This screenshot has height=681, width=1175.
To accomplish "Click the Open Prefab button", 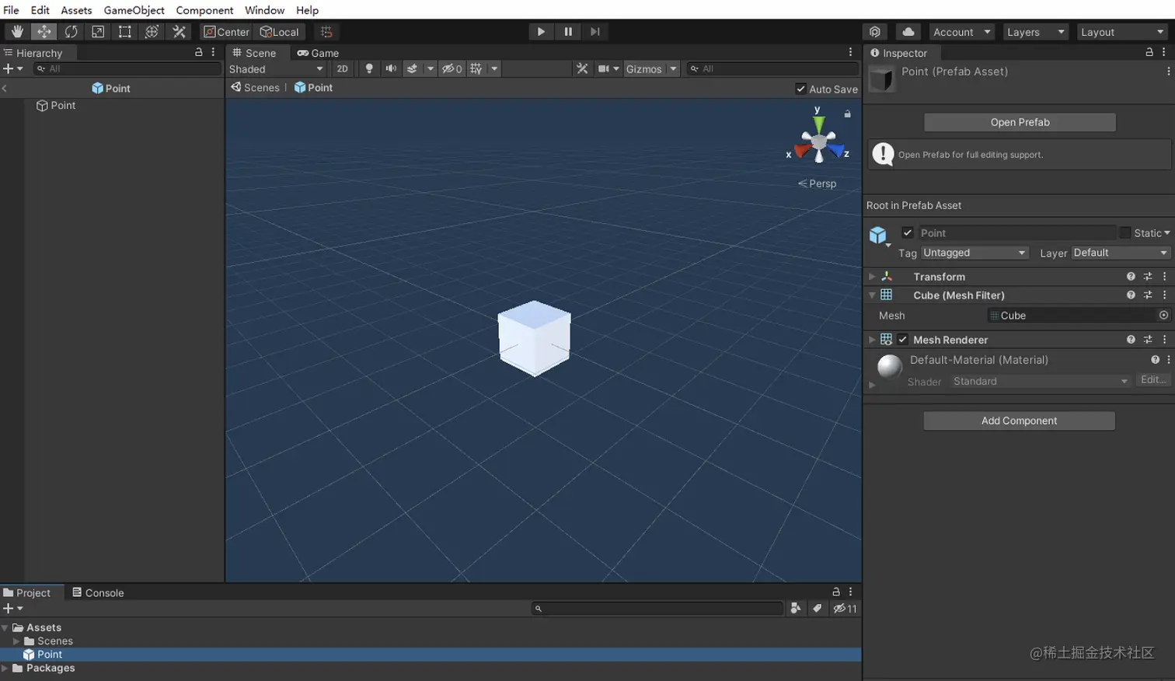I will (x=1020, y=123).
